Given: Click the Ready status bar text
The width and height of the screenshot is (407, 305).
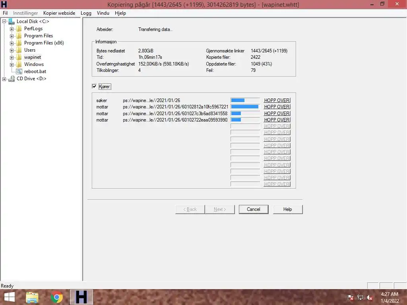Looking at the screenshot, I should tap(7, 286).
